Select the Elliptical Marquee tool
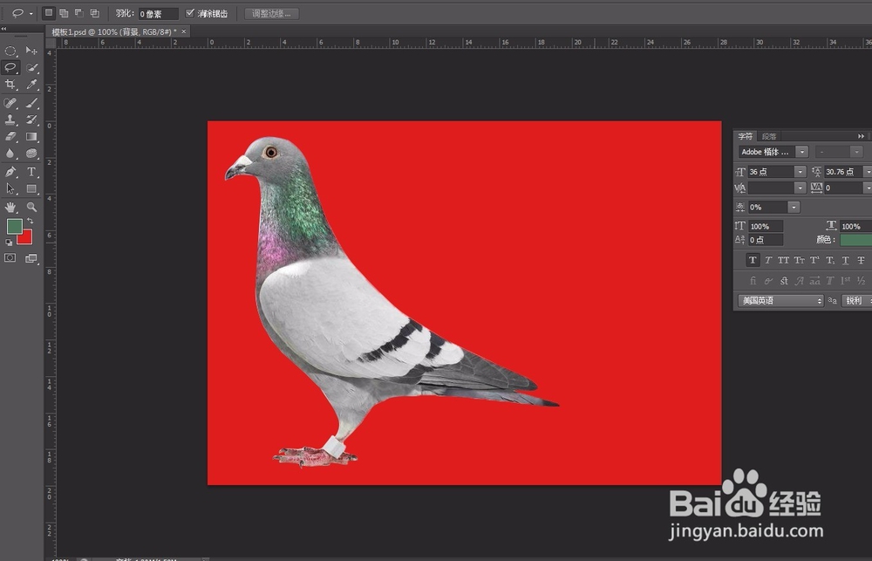Image resolution: width=872 pixels, height=561 pixels. point(10,51)
